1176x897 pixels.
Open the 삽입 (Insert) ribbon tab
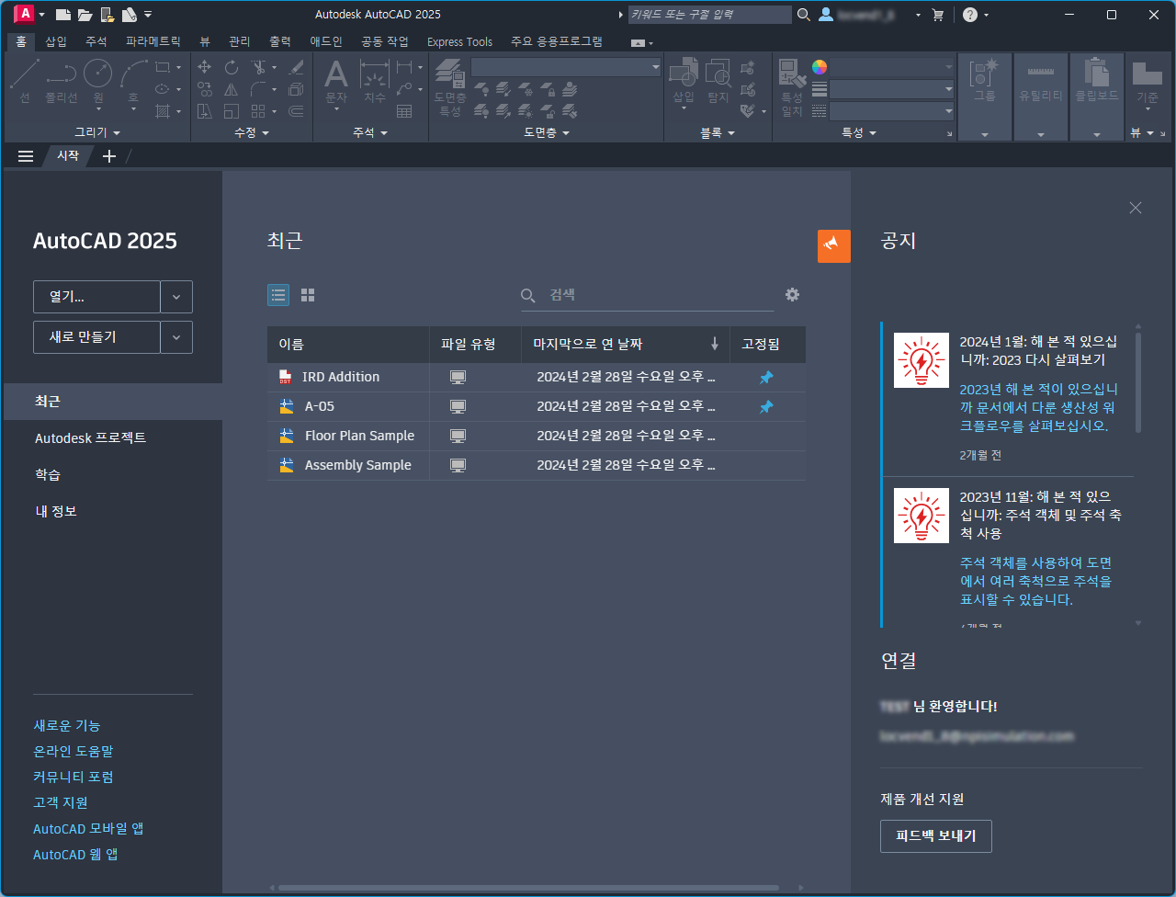56,41
